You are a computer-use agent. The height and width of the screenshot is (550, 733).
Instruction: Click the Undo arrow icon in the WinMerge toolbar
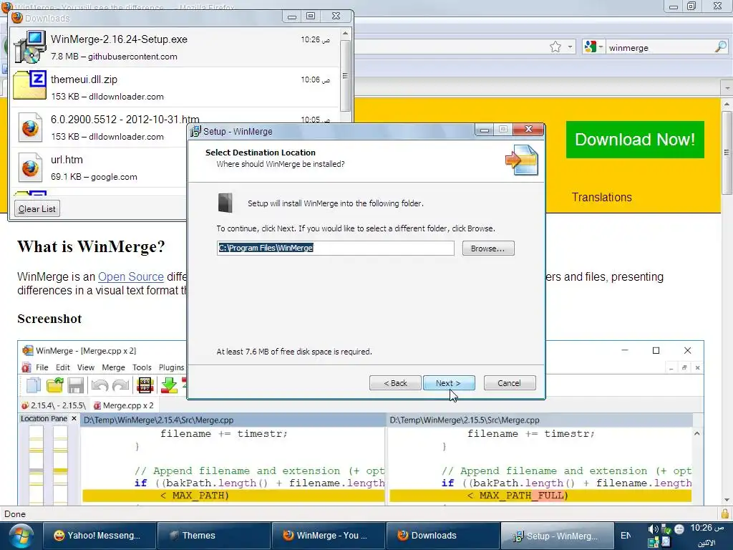pyautogui.click(x=99, y=385)
